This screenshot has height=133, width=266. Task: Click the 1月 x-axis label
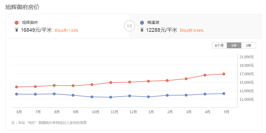point(151,112)
